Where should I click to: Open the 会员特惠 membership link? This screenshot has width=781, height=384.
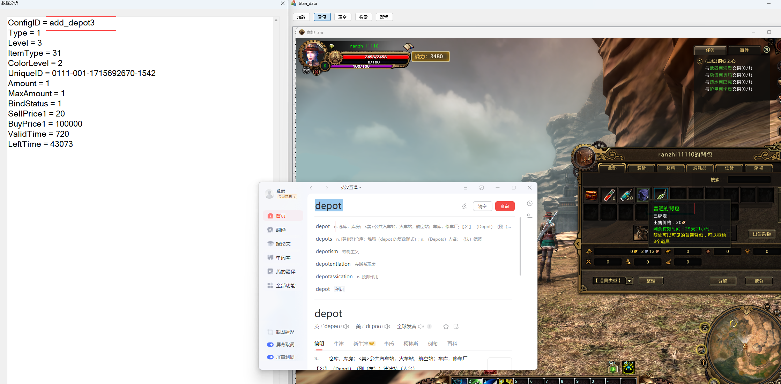(287, 197)
